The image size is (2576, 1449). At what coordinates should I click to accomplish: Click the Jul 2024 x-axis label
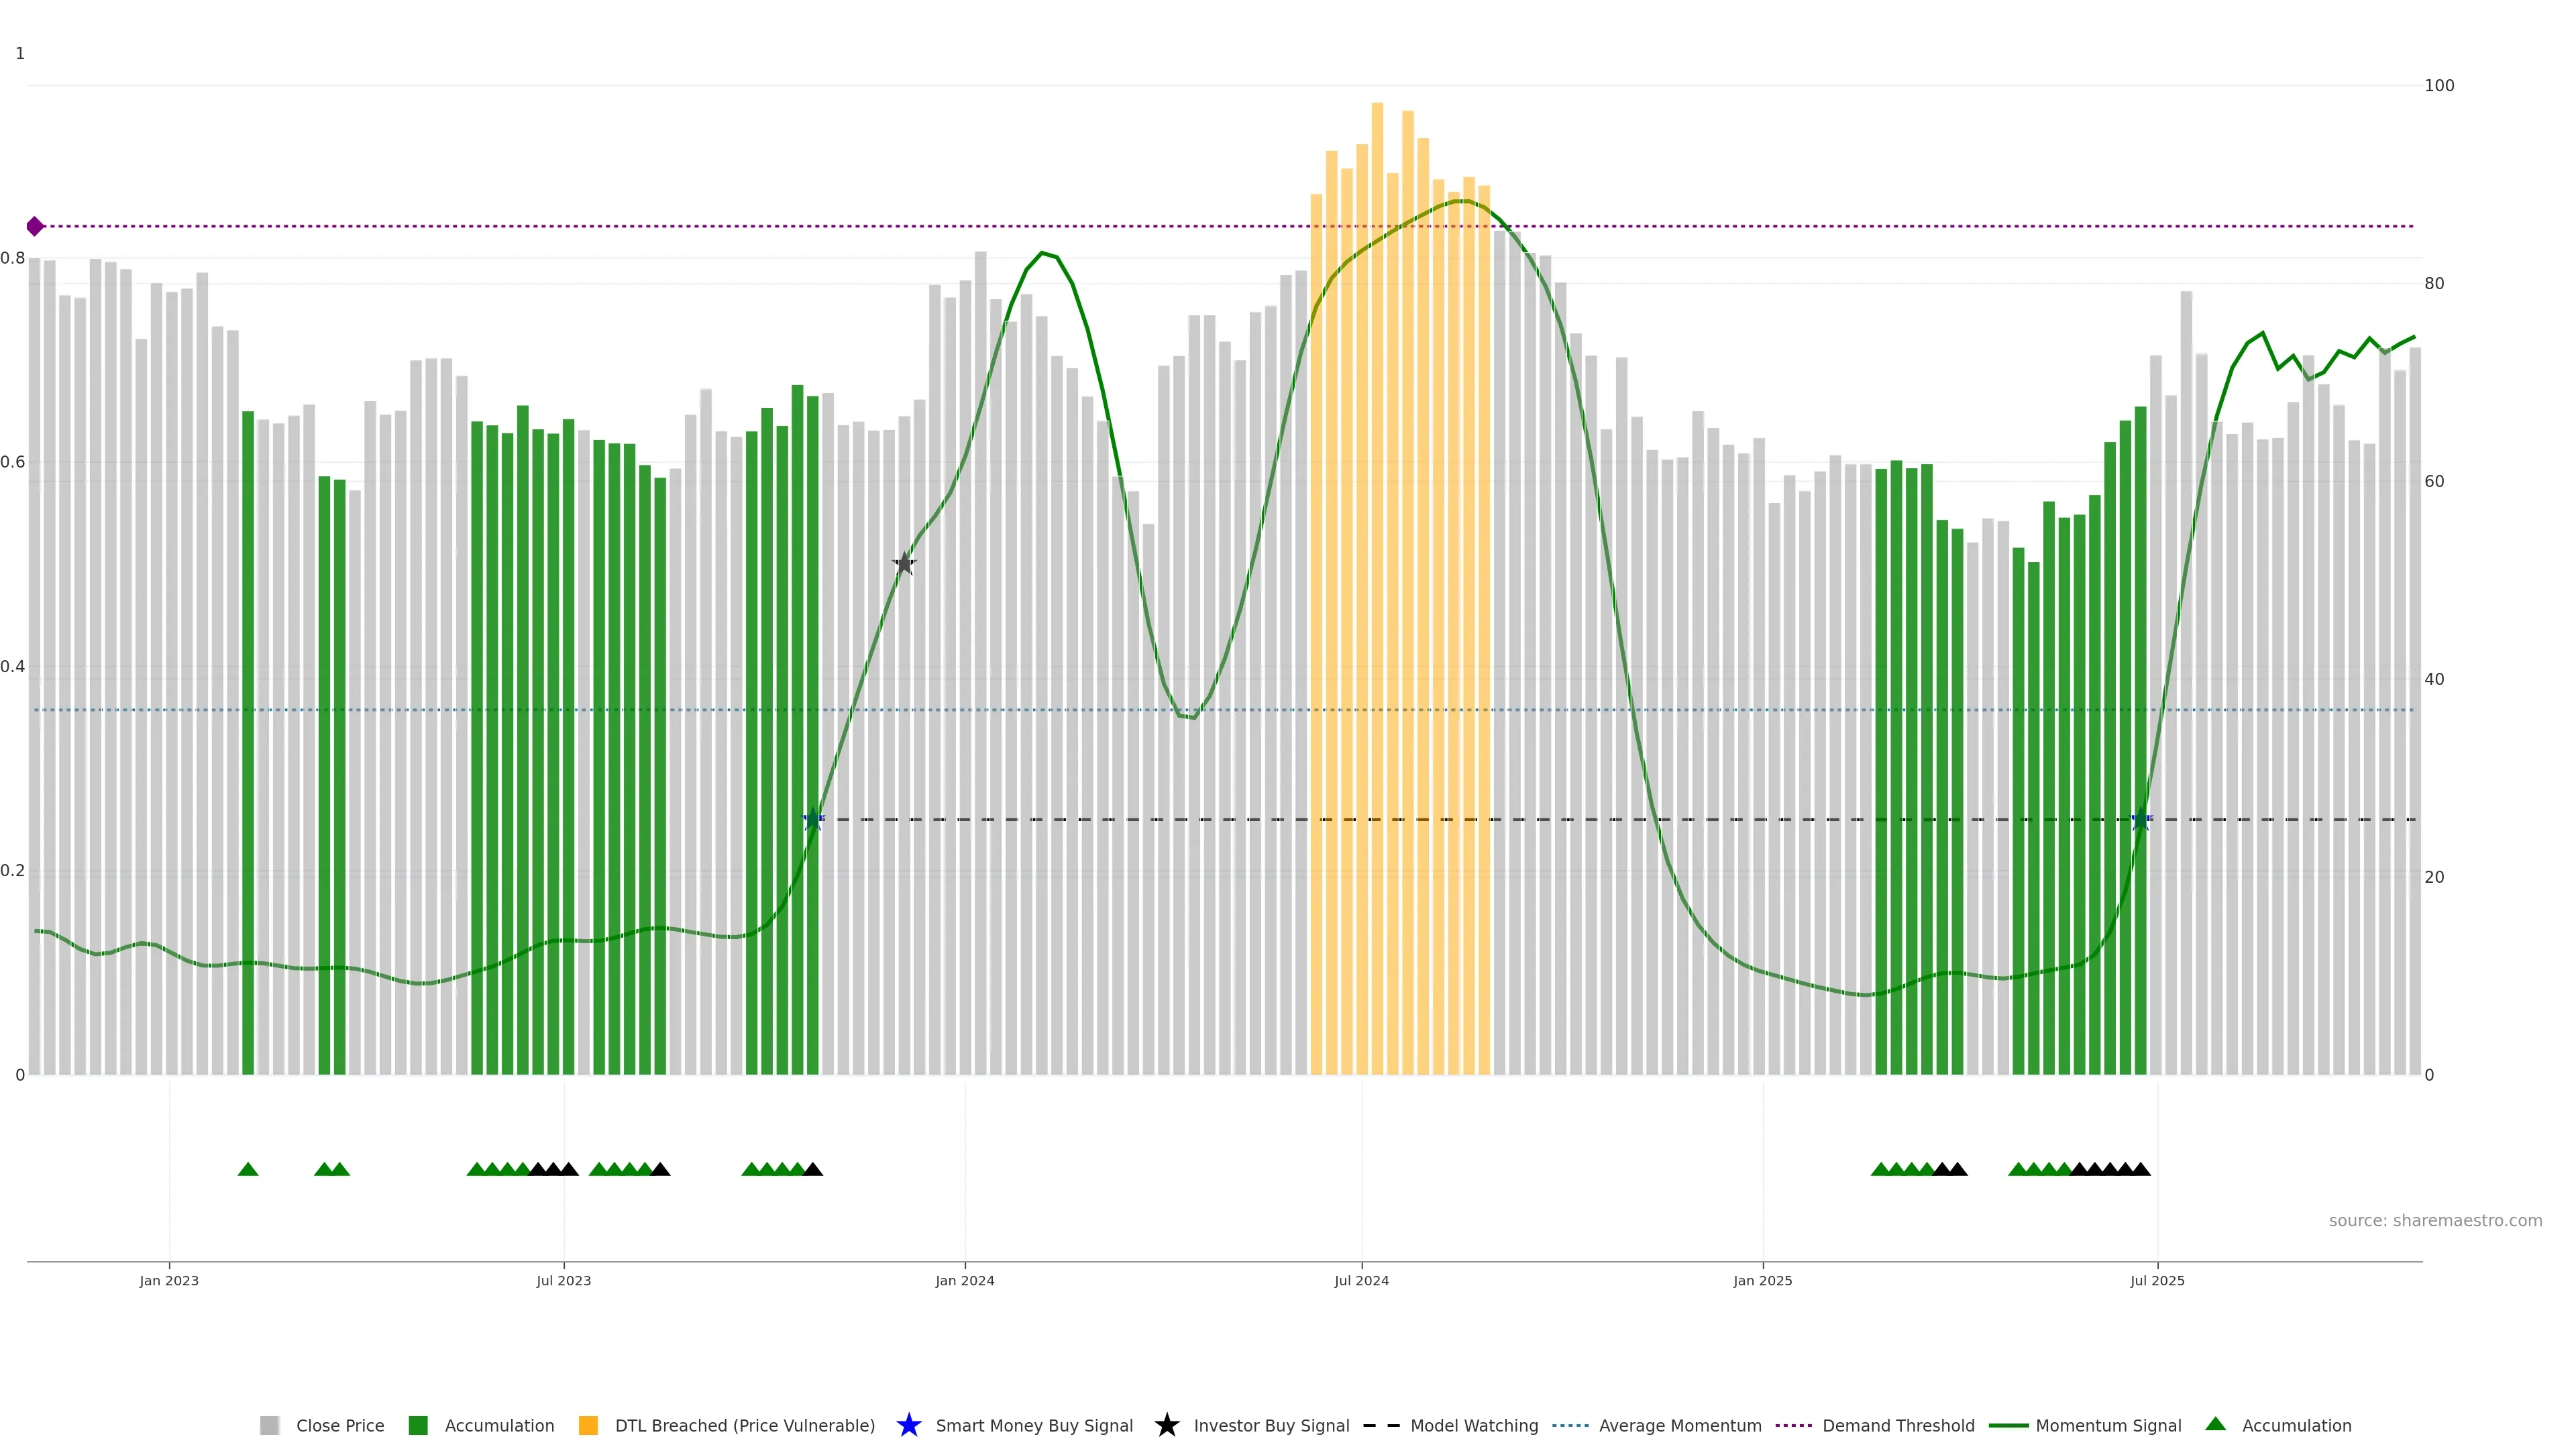point(1361,1280)
